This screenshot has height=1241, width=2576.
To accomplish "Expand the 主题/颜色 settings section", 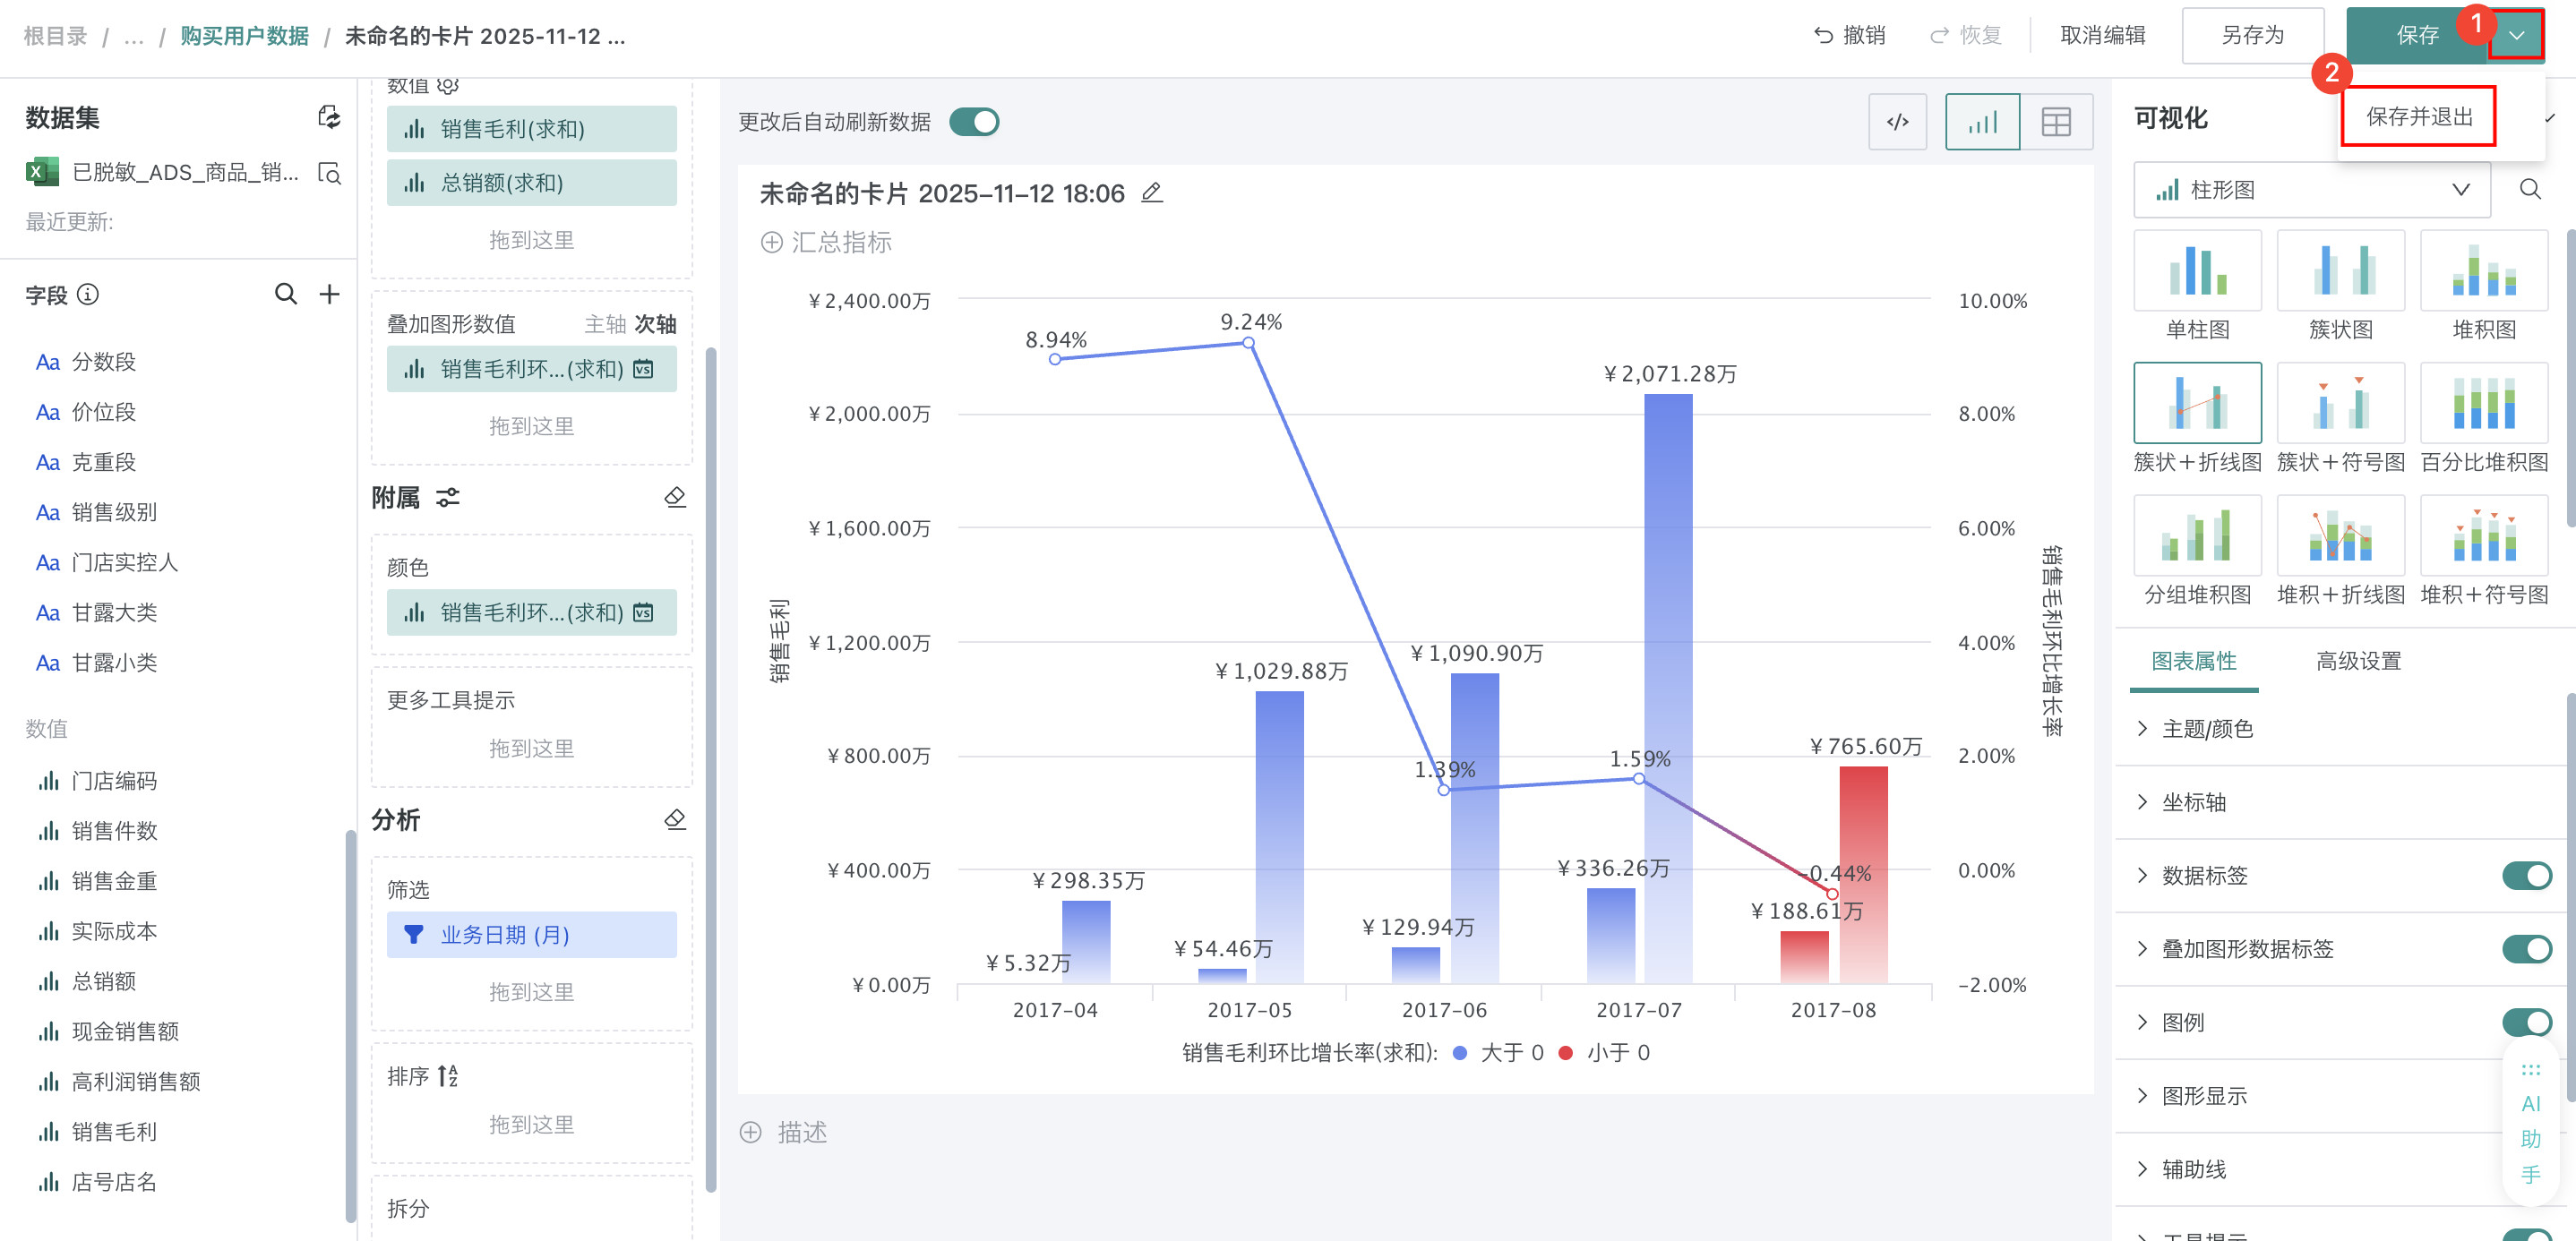I will coord(2206,729).
